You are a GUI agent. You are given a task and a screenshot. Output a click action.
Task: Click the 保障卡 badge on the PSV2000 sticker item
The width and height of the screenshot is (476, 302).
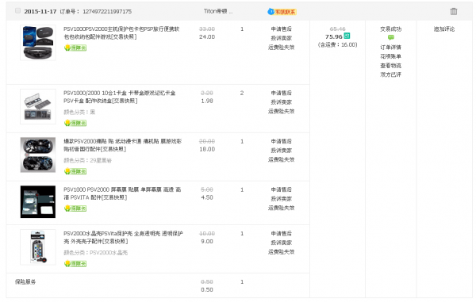[x=75, y=171]
